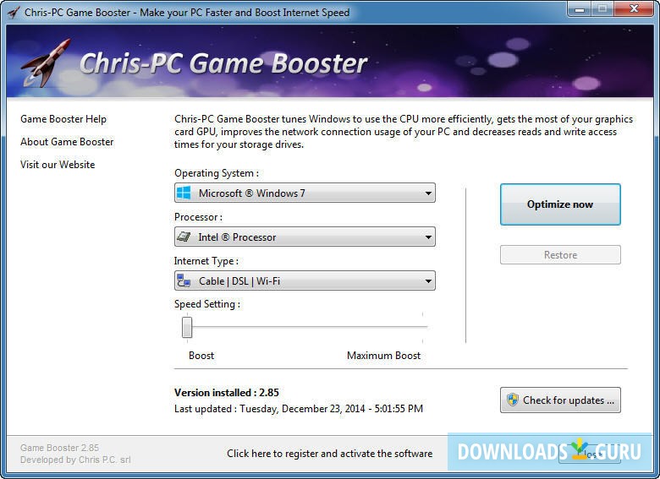Close the window with the title bar X
660x479 pixels.
tap(634, 8)
